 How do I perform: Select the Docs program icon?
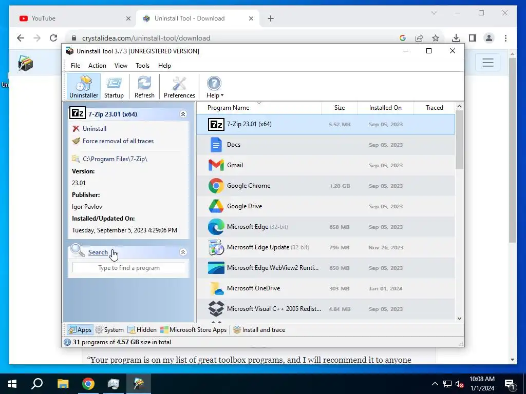point(216,145)
